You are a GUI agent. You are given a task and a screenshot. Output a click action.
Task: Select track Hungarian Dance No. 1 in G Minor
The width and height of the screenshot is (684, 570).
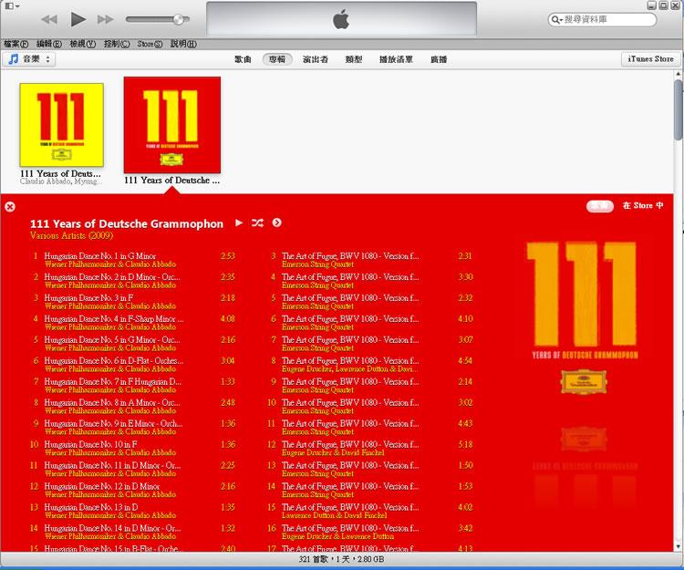pyautogui.click(x=100, y=256)
